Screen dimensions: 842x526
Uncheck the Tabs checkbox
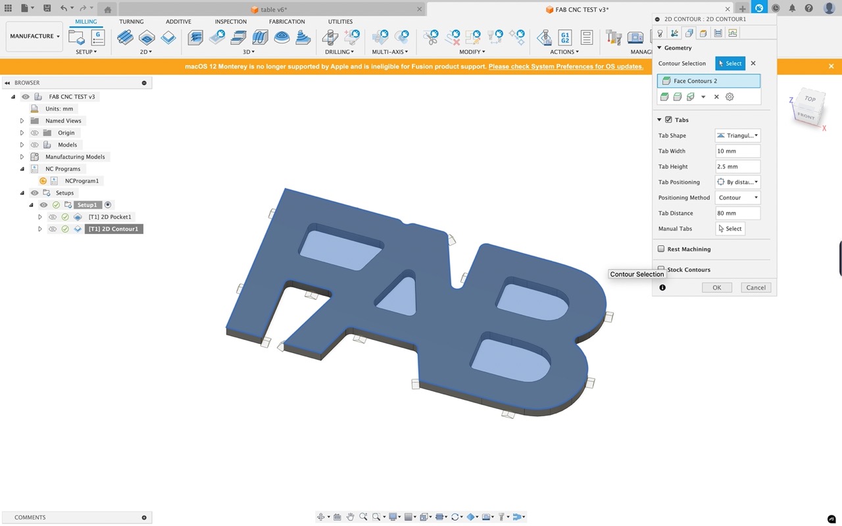(x=668, y=120)
